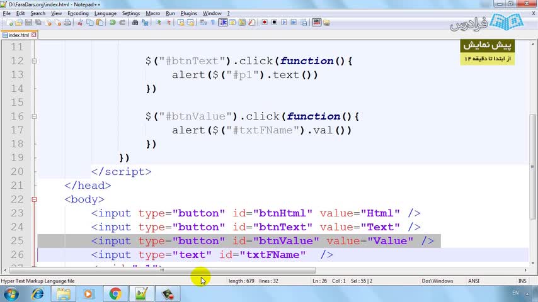Redo using the toolbar Redo arrow
Image resolution: width=538 pixels, height=302 pixels.
click(x=122, y=23)
